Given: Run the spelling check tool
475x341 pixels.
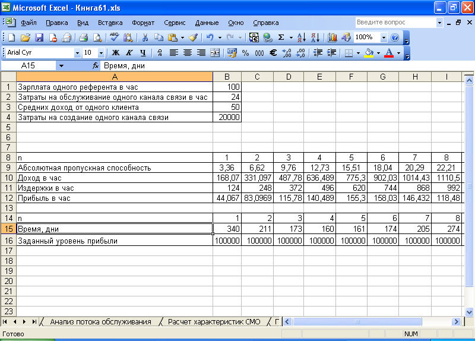Looking at the screenshot, I should click(115, 37).
